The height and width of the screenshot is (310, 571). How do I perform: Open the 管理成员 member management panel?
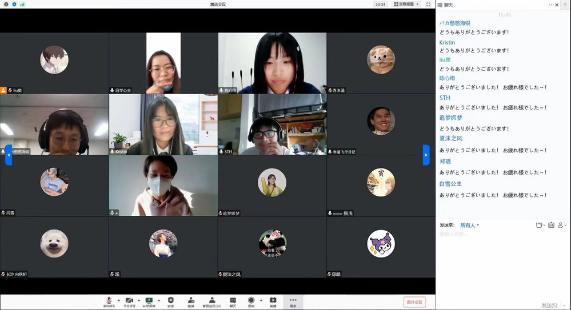(212, 301)
